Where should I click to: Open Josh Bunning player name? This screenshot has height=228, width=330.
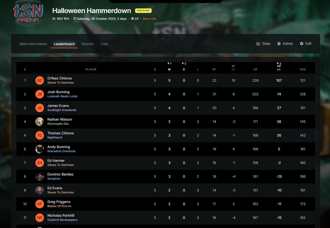click(x=58, y=92)
